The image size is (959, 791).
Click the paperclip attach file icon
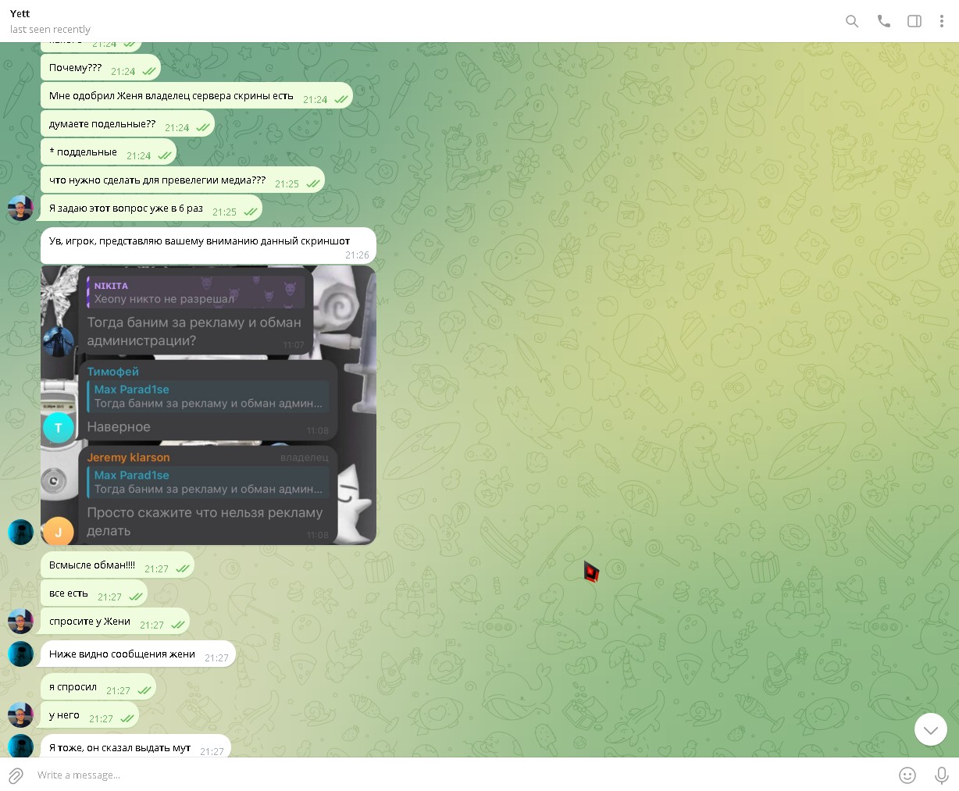(x=16, y=775)
